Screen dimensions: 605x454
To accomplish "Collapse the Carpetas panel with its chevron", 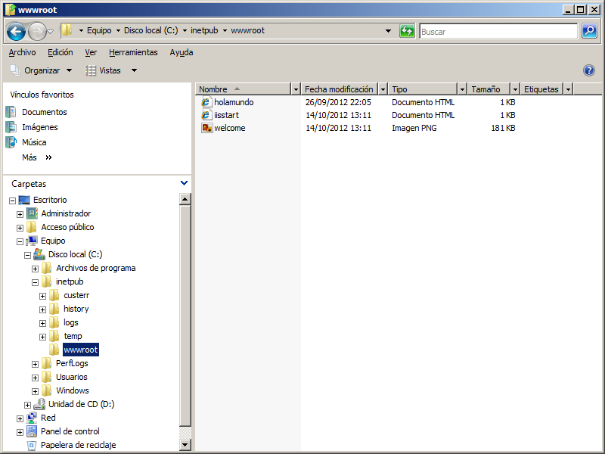I will click(x=184, y=183).
